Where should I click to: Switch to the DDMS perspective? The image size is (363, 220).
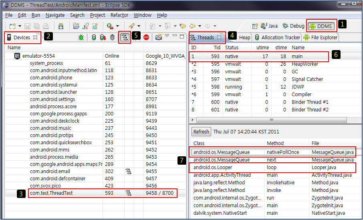[320, 26]
